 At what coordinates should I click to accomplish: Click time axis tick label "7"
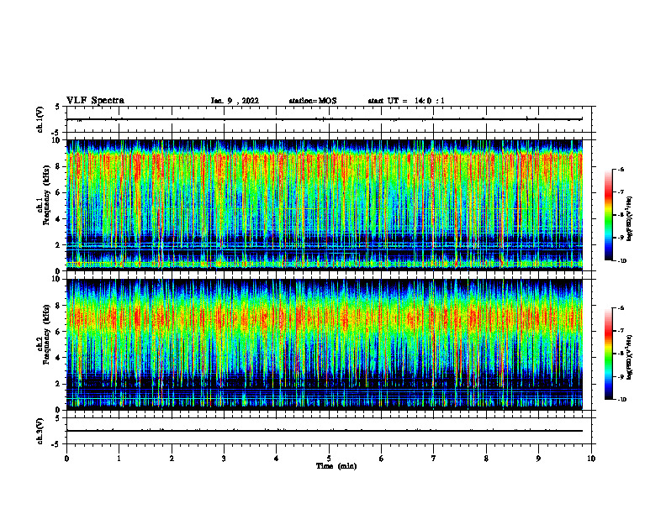434,459
